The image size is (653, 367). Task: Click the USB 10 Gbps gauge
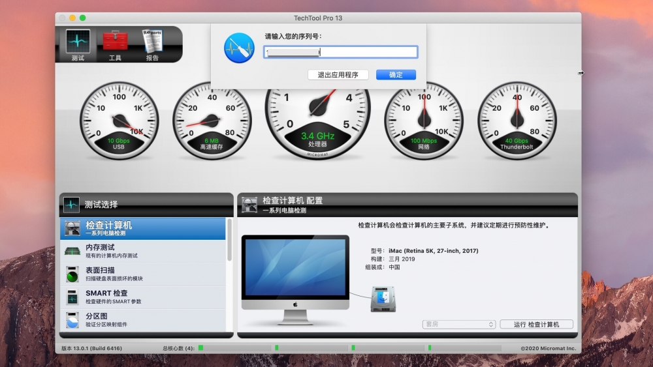(x=119, y=121)
